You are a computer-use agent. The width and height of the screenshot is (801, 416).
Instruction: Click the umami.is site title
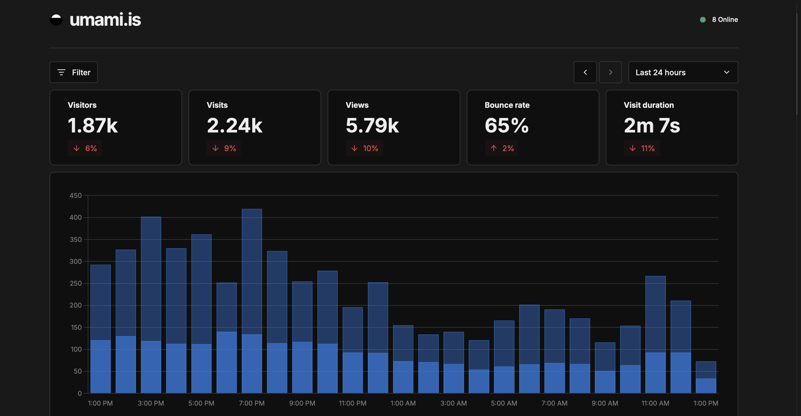click(x=105, y=20)
